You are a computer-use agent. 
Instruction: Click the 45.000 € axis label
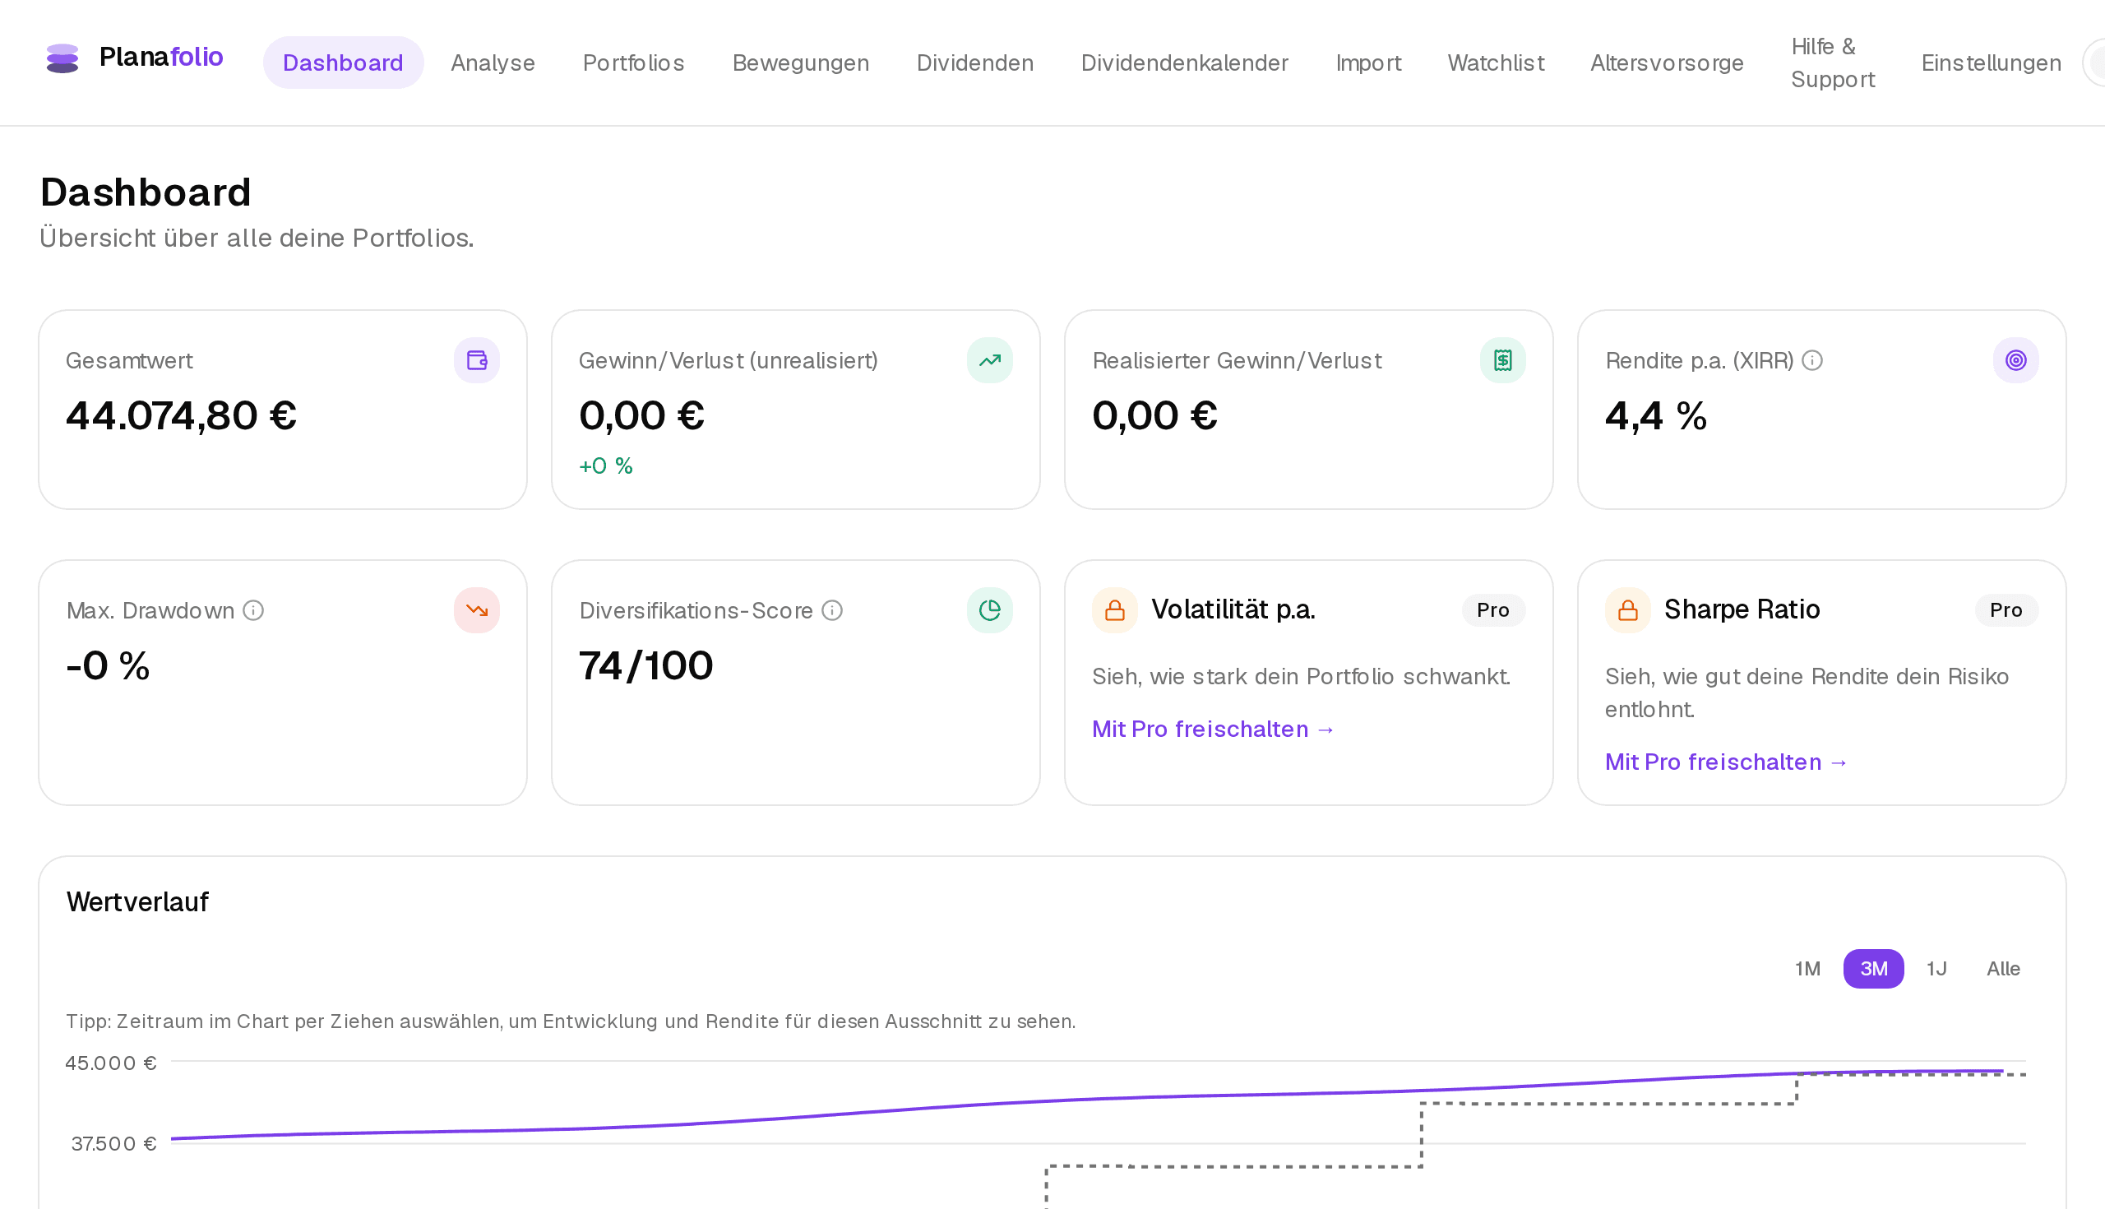(111, 1063)
